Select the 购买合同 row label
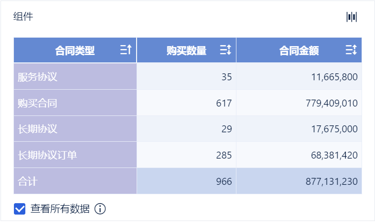Image resolution: width=375 pixels, height=222 pixels. (x=38, y=103)
